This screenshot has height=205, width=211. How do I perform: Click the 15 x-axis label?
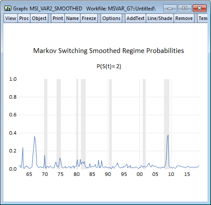tap(187, 174)
